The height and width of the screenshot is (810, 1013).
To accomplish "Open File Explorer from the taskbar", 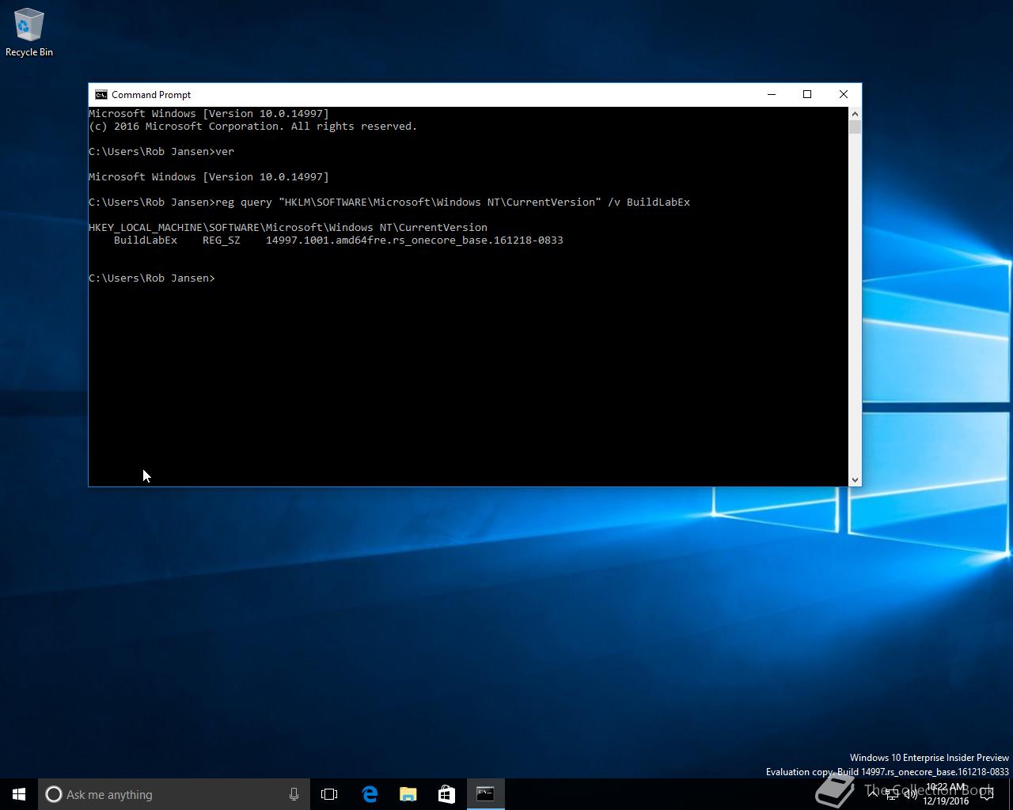I will coord(408,794).
